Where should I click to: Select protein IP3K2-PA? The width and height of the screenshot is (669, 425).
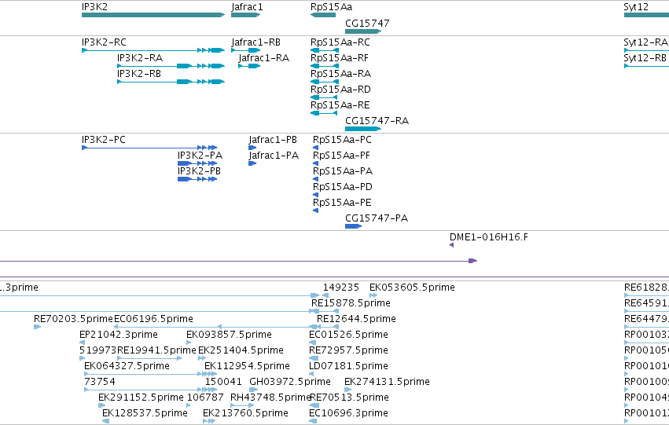[x=197, y=163]
